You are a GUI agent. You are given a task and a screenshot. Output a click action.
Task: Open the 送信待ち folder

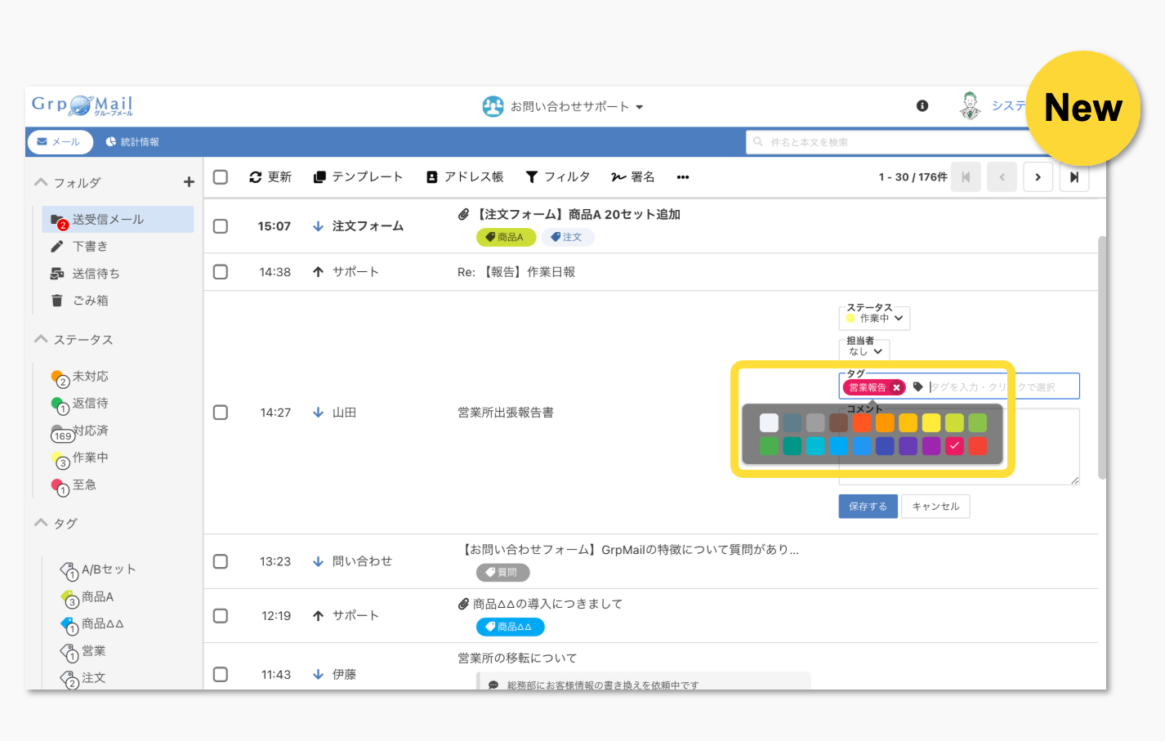pos(85,274)
